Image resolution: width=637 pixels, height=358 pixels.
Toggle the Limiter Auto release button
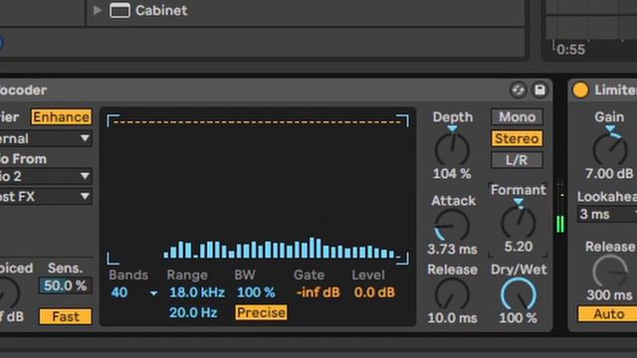(x=608, y=314)
